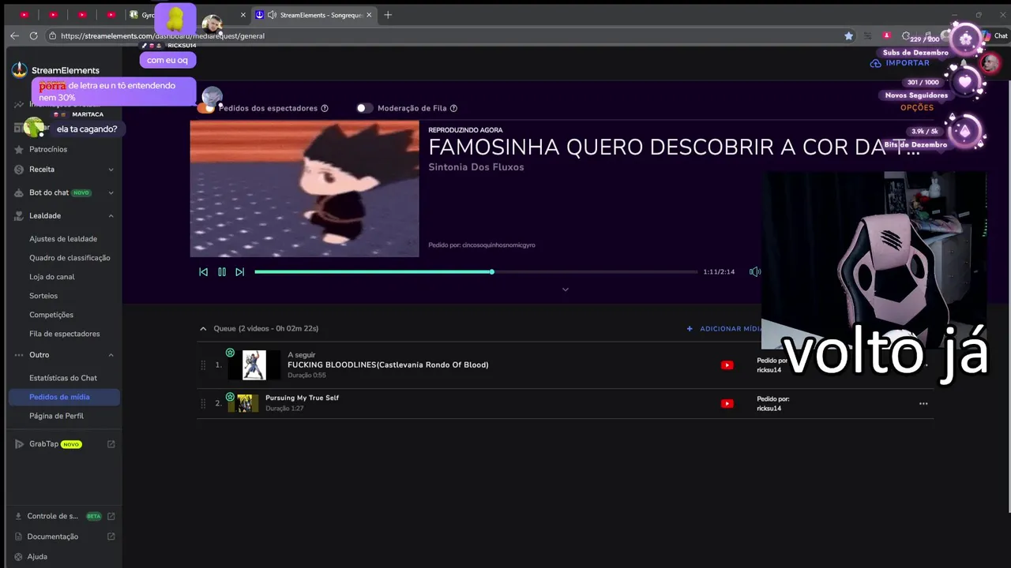Click the now playing video thumbnail
This screenshot has height=568, width=1011.
(304, 189)
